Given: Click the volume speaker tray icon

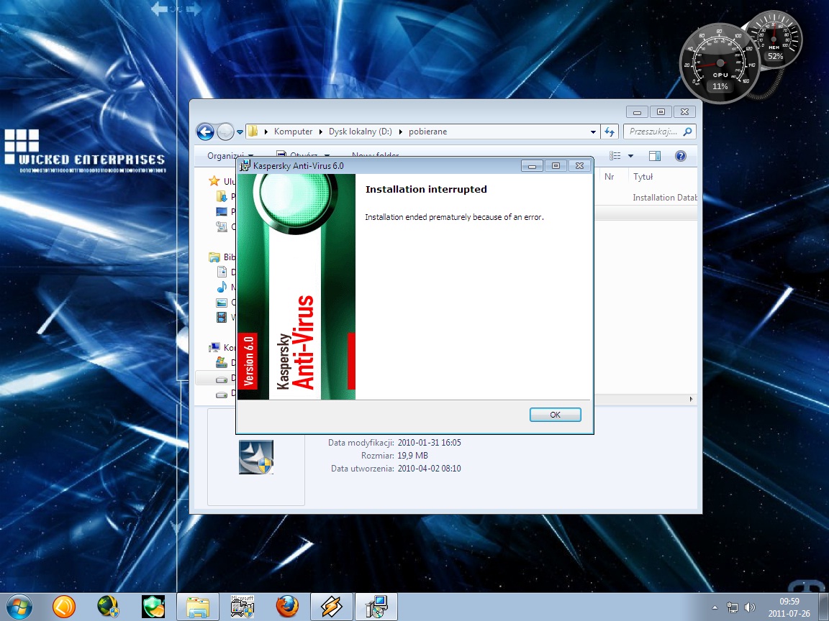Looking at the screenshot, I should tap(749, 607).
